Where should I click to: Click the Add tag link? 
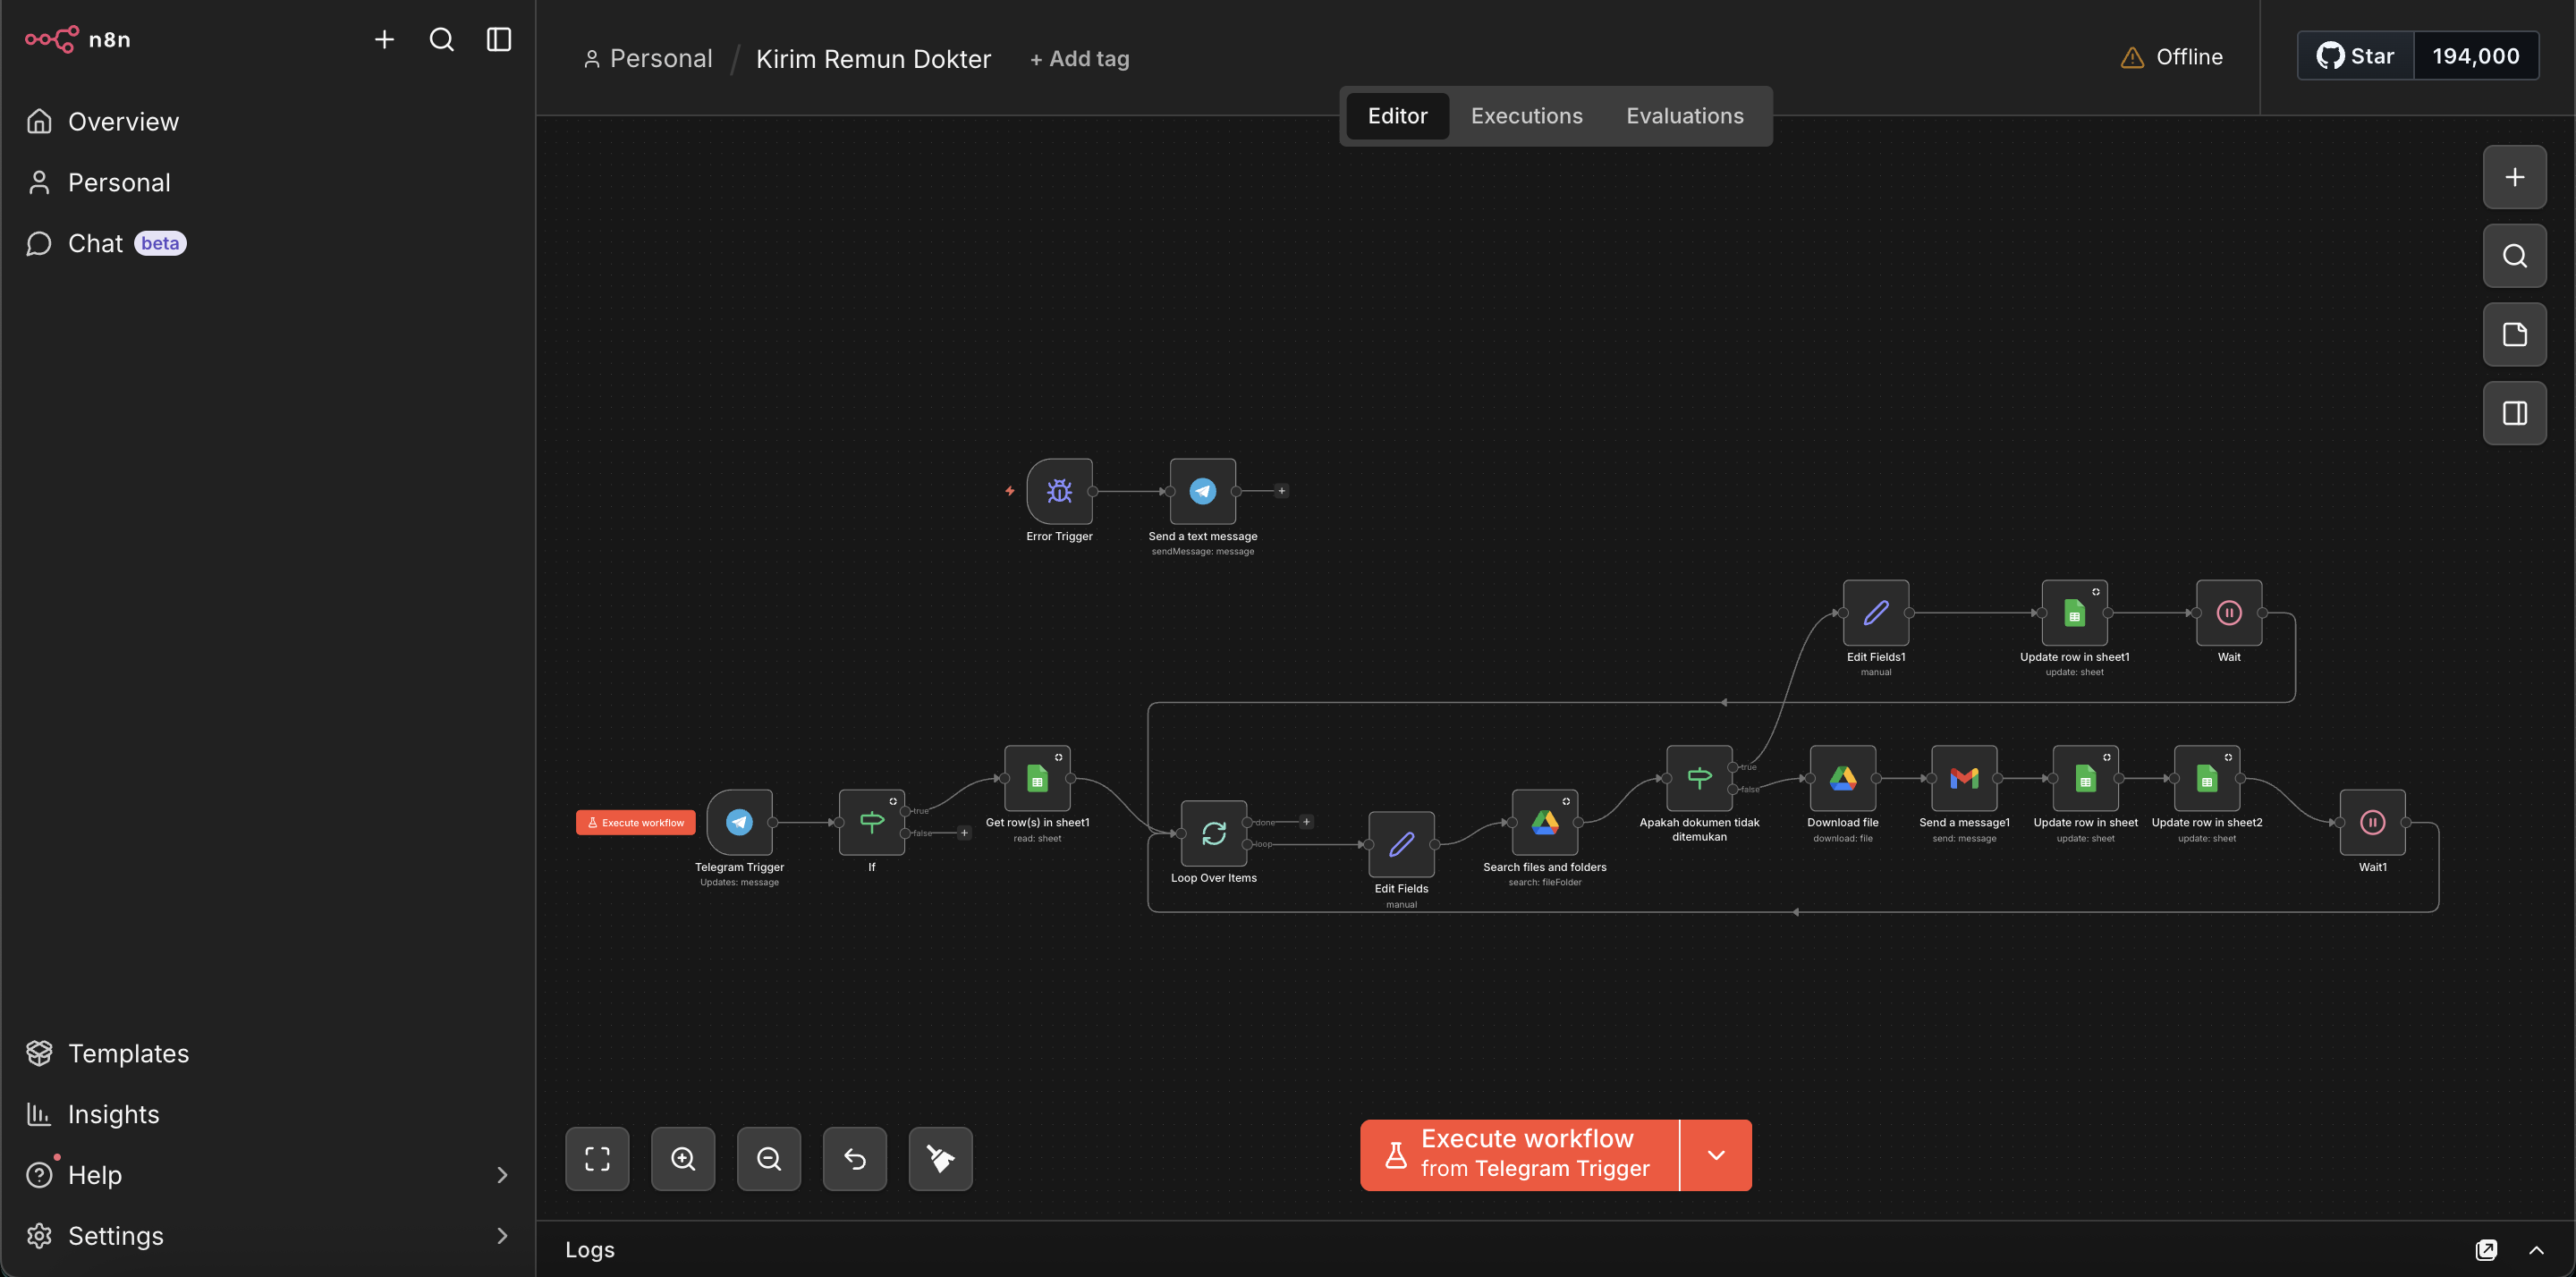[1079, 59]
